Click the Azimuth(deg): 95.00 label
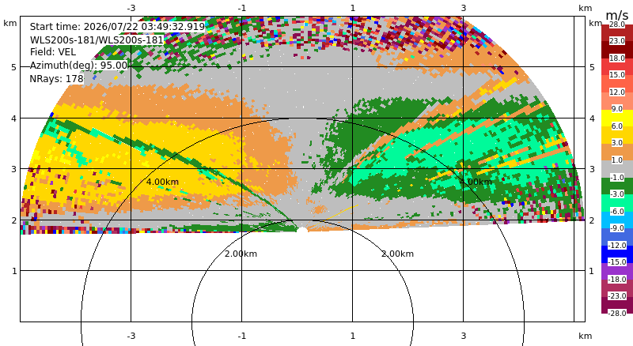Viewport: 633px width, 346px height. point(78,66)
